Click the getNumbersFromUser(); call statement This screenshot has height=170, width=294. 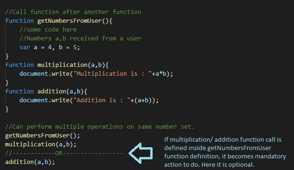[x=42, y=135]
